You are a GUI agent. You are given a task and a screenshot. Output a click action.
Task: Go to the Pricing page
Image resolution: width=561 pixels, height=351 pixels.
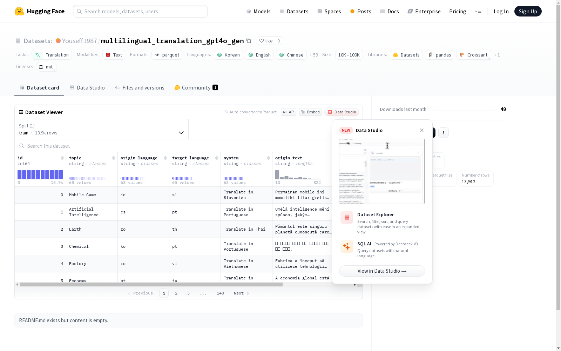458,12
